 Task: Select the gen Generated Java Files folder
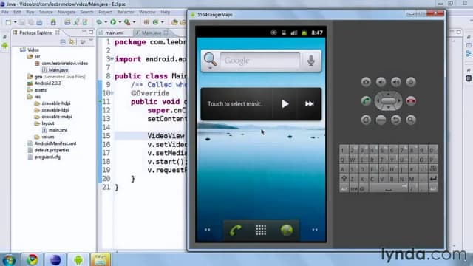tap(60, 77)
